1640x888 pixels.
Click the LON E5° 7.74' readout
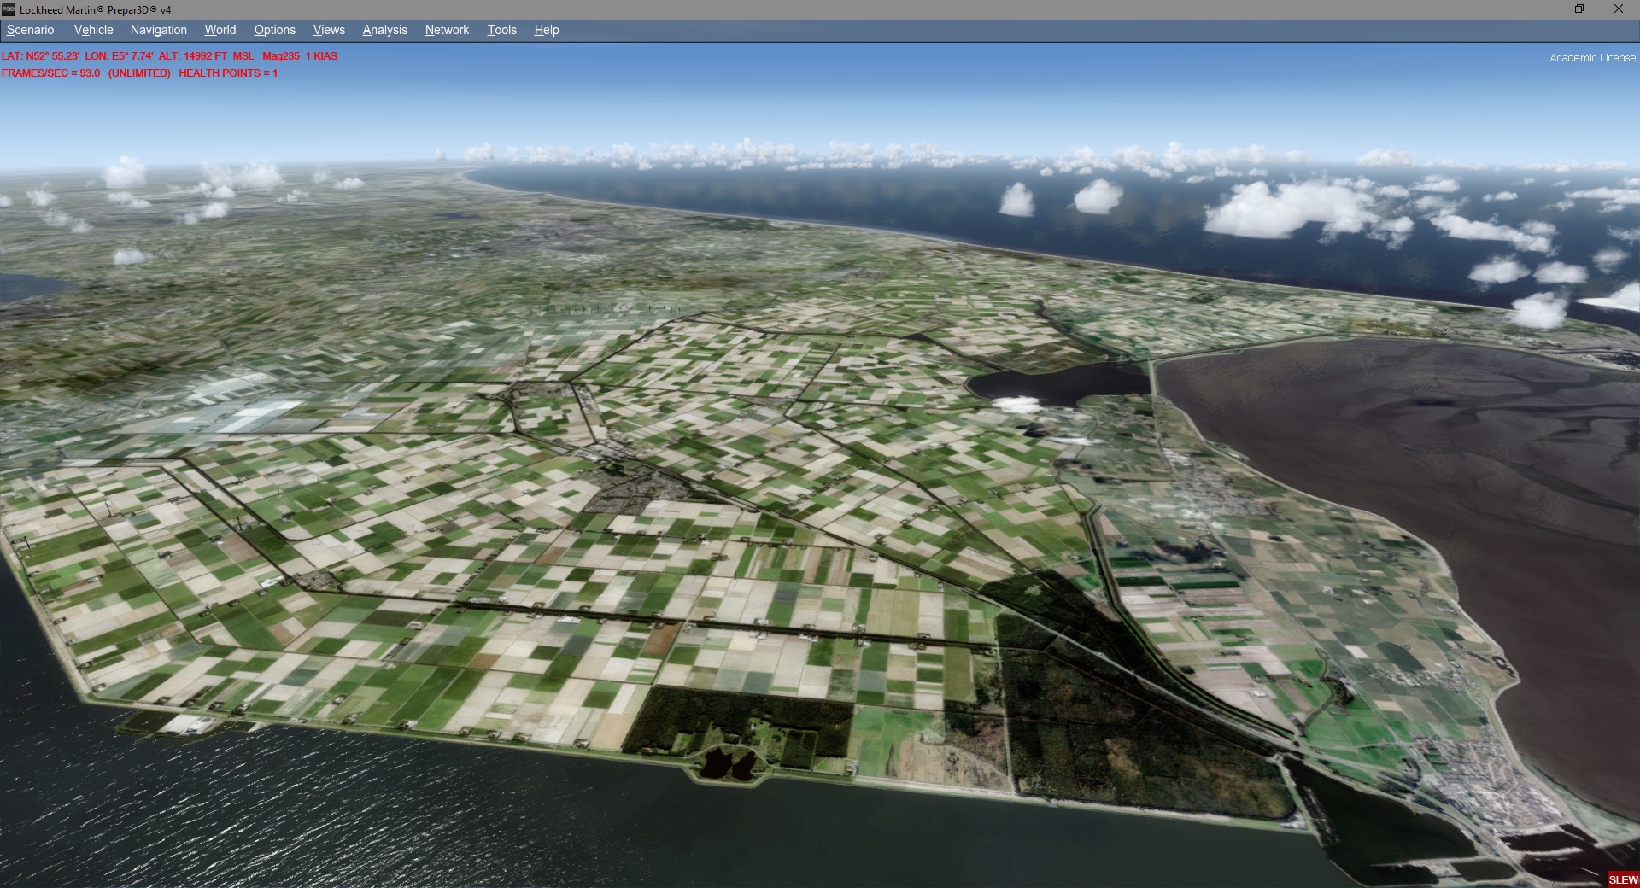[x=119, y=56]
